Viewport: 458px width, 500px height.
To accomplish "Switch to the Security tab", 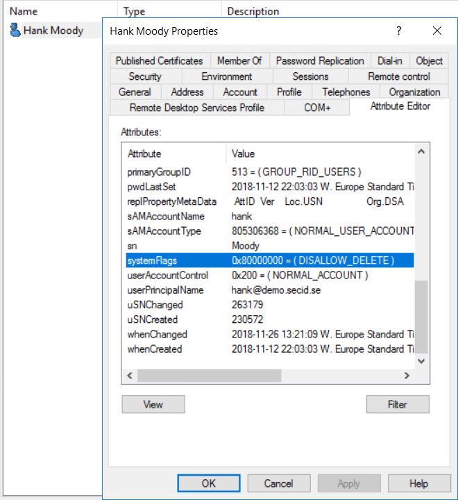I will coord(145,76).
